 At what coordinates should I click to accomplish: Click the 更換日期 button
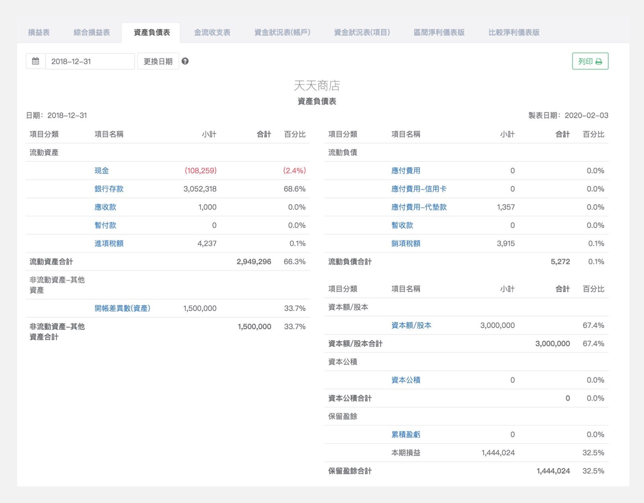pyautogui.click(x=158, y=61)
